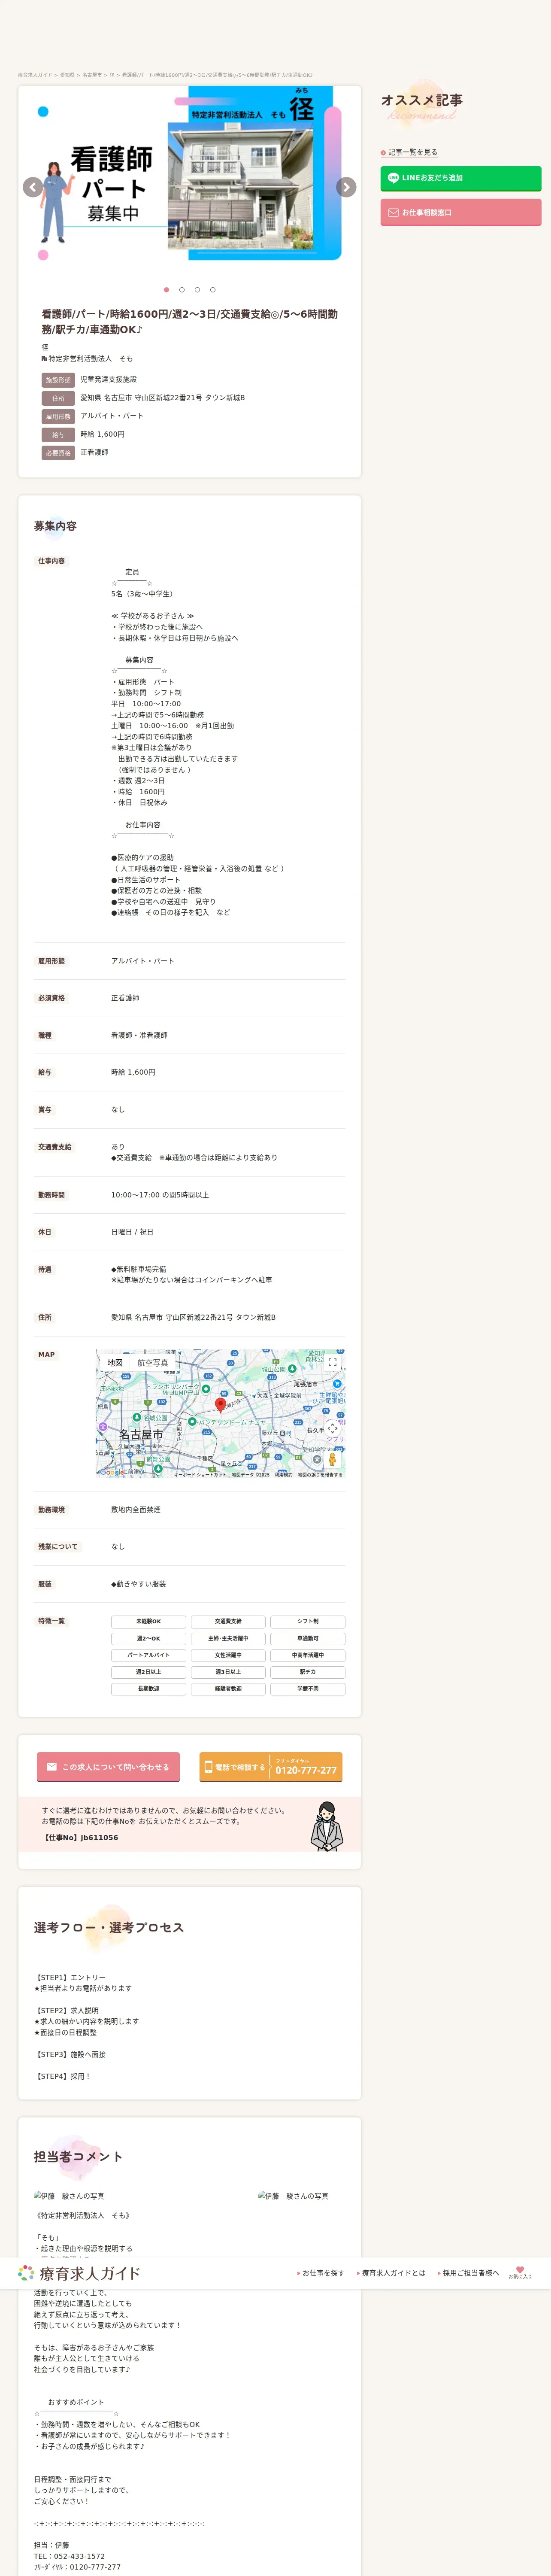Select the 中高年活躍中 tag
The height and width of the screenshot is (2576, 551).
(x=308, y=1655)
